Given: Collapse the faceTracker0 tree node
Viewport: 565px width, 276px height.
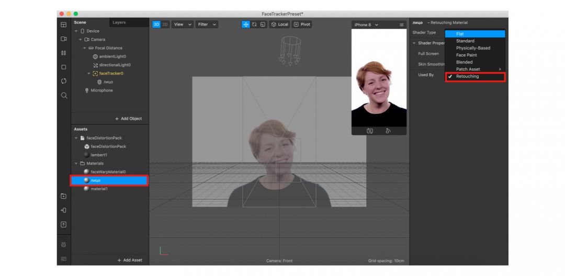Looking at the screenshot, I should pyautogui.click(x=89, y=74).
